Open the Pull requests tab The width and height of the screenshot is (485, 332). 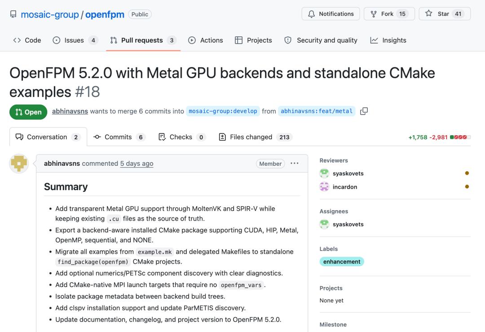point(143,40)
